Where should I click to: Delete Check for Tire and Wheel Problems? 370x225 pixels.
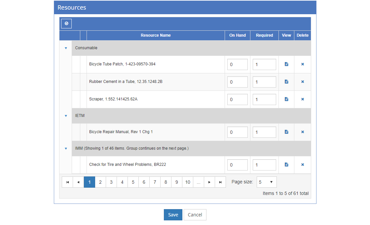coord(303,165)
